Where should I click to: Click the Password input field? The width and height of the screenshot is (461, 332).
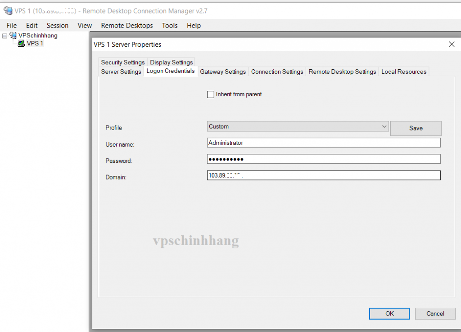coord(324,159)
